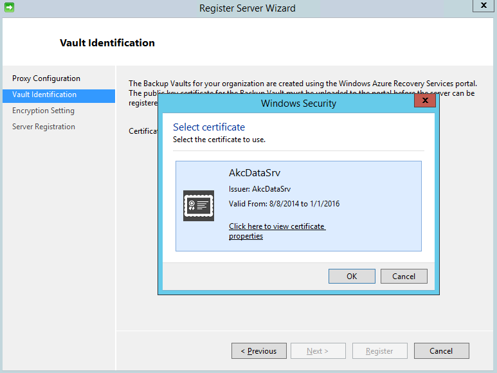497x373 pixels.
Task: Click the Windows Security dialog title bar
Action: click(298, 104)
